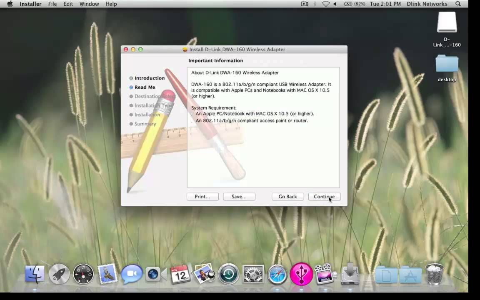This screenshot has width=480, height=300.
Task: Open Finder from the Dock
Action: coord(35,274)
